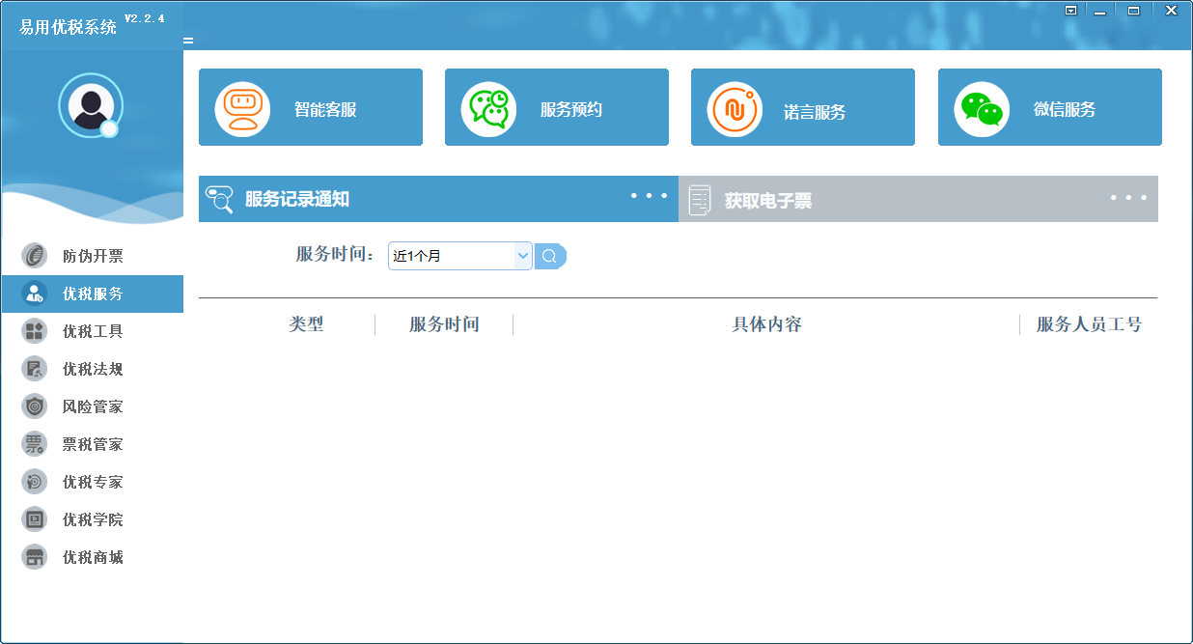Open the 近1个月 time range combo box
Viewport: 1193px width, 644px height.
[452, 256]
